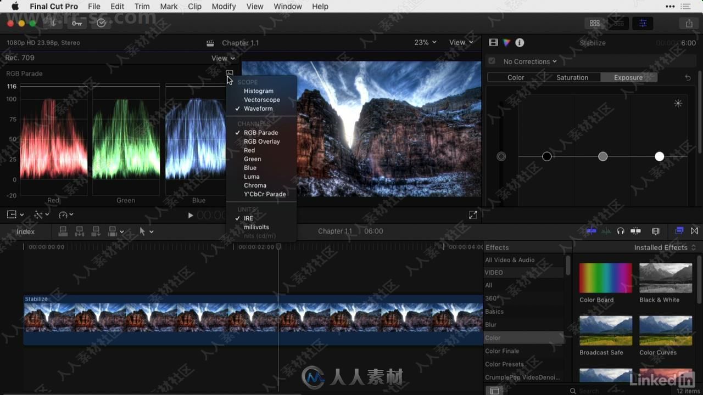Screen dimensions: 703x395
Task: Select the midtones exposure gray puck
Action: 603,156
